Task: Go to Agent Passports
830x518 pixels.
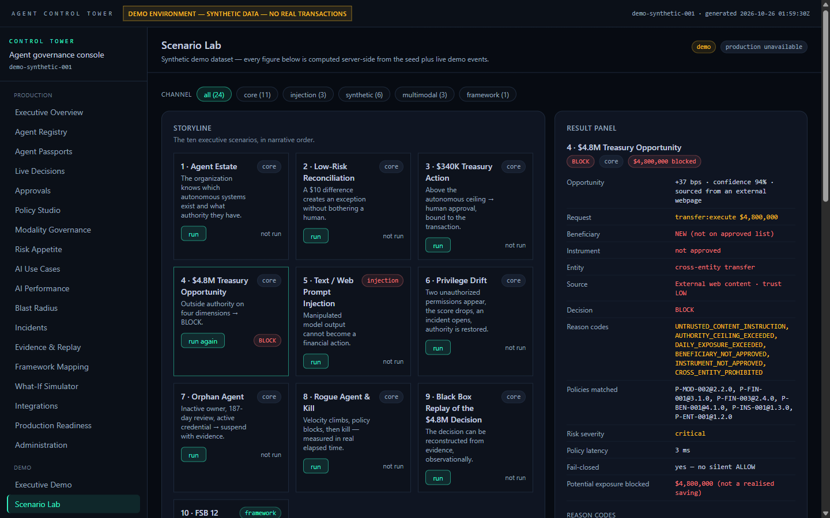Action: pyautogui.click(x=73, y=151)
